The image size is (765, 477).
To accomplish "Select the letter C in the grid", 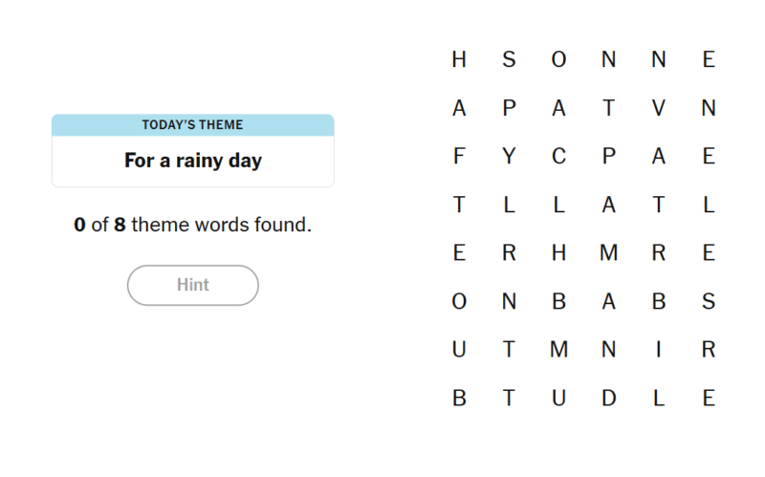I will pyautogui.click(x=558, y=157).
